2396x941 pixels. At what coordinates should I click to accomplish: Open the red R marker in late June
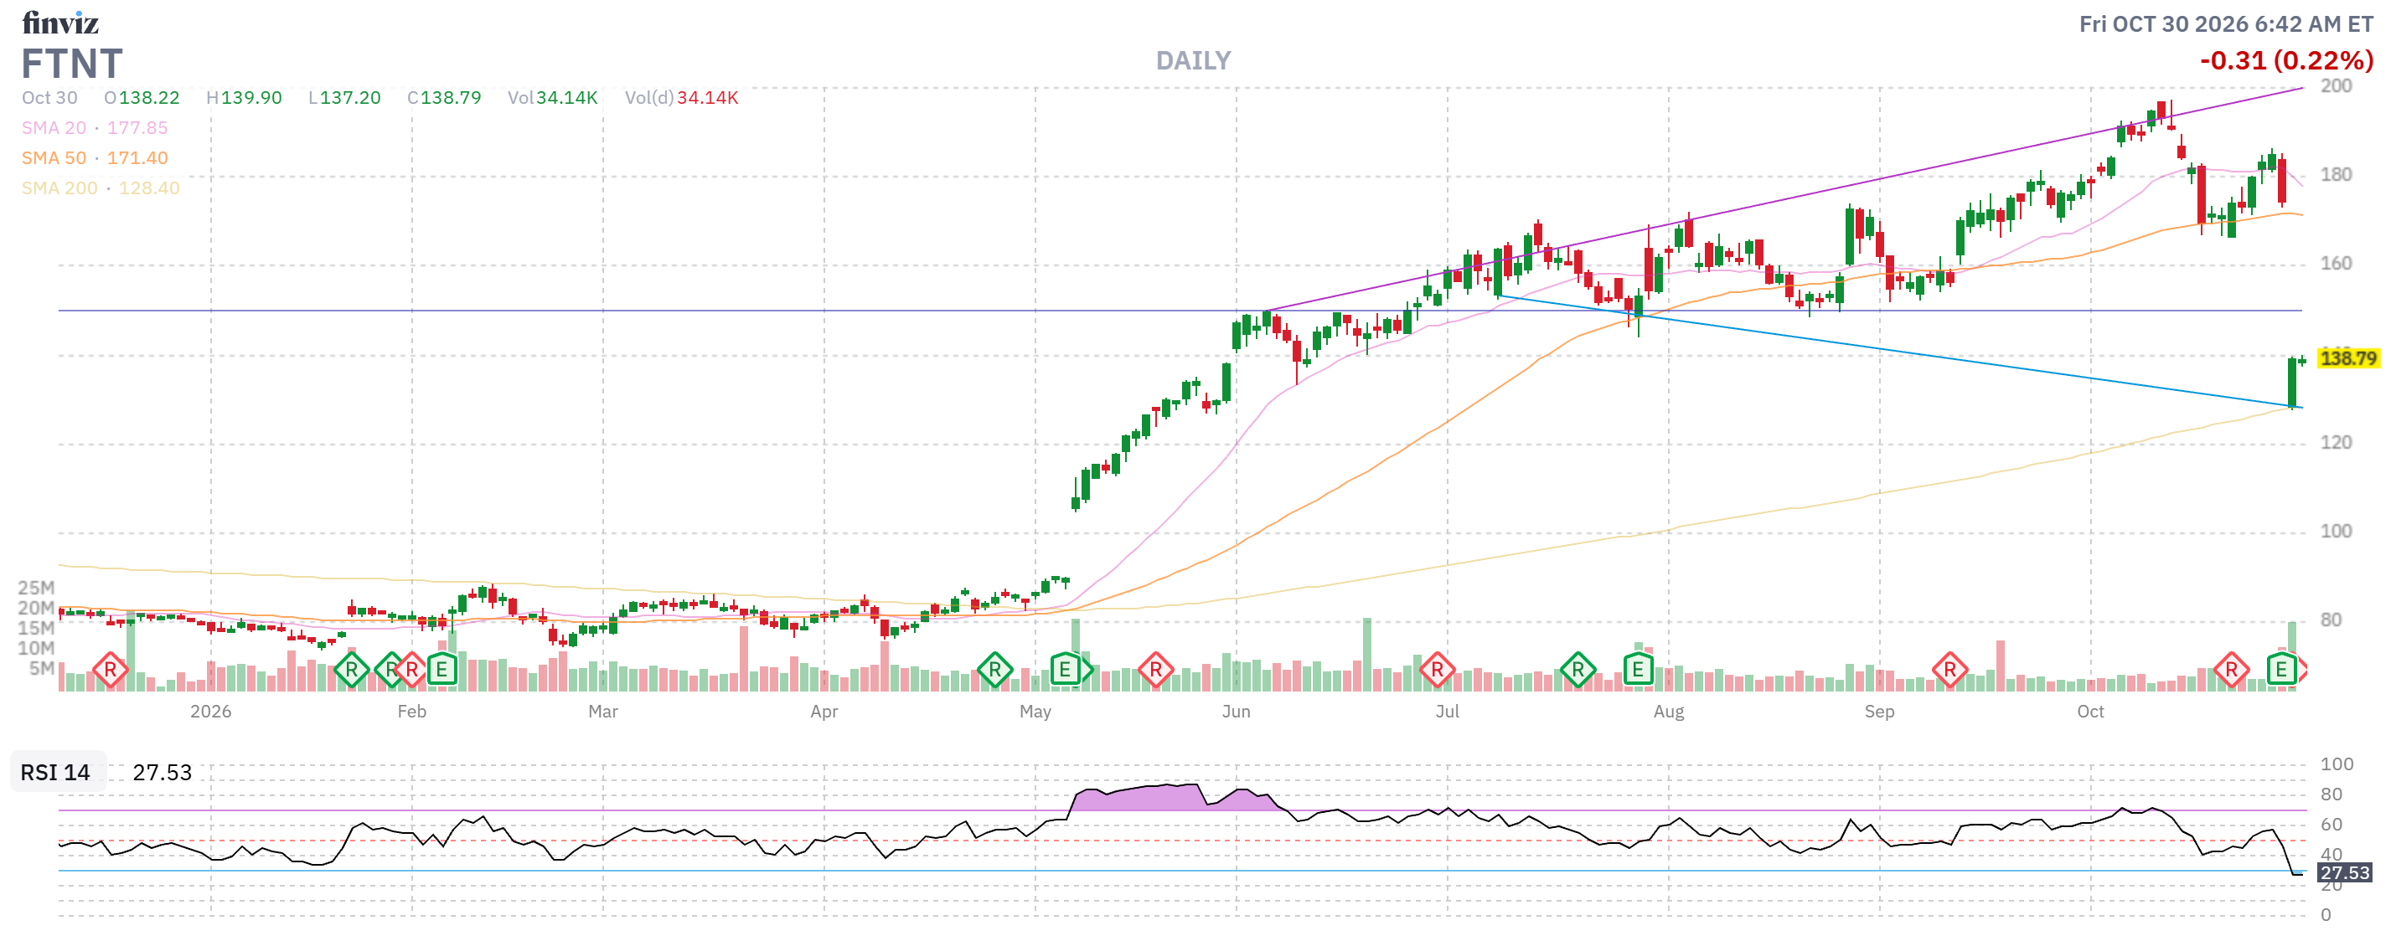(x=1437, y=670)
